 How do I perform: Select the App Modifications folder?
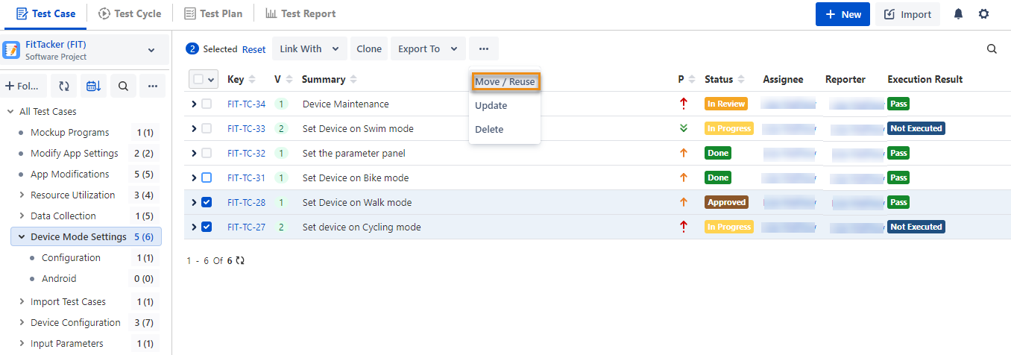pos(69,175)
